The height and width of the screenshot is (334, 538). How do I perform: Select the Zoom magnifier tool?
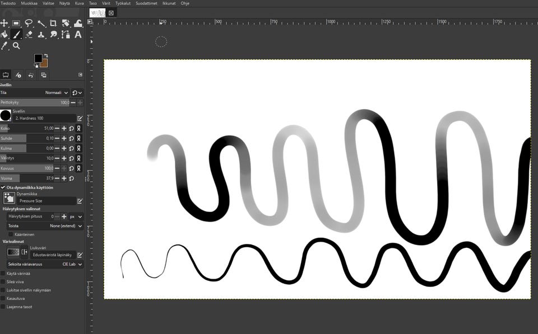16,46
